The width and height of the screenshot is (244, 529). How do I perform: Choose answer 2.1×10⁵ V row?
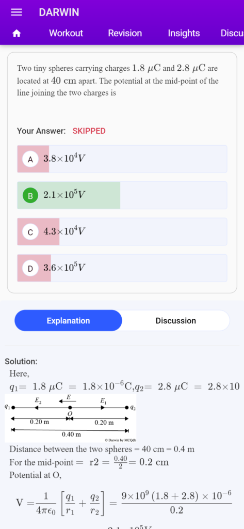click(122, 195)
